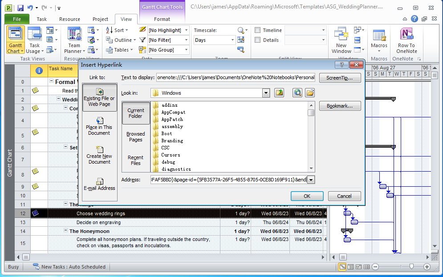443x277 pixels.
Task: Select the Branding folder
Action: click(x=172, y=141)
